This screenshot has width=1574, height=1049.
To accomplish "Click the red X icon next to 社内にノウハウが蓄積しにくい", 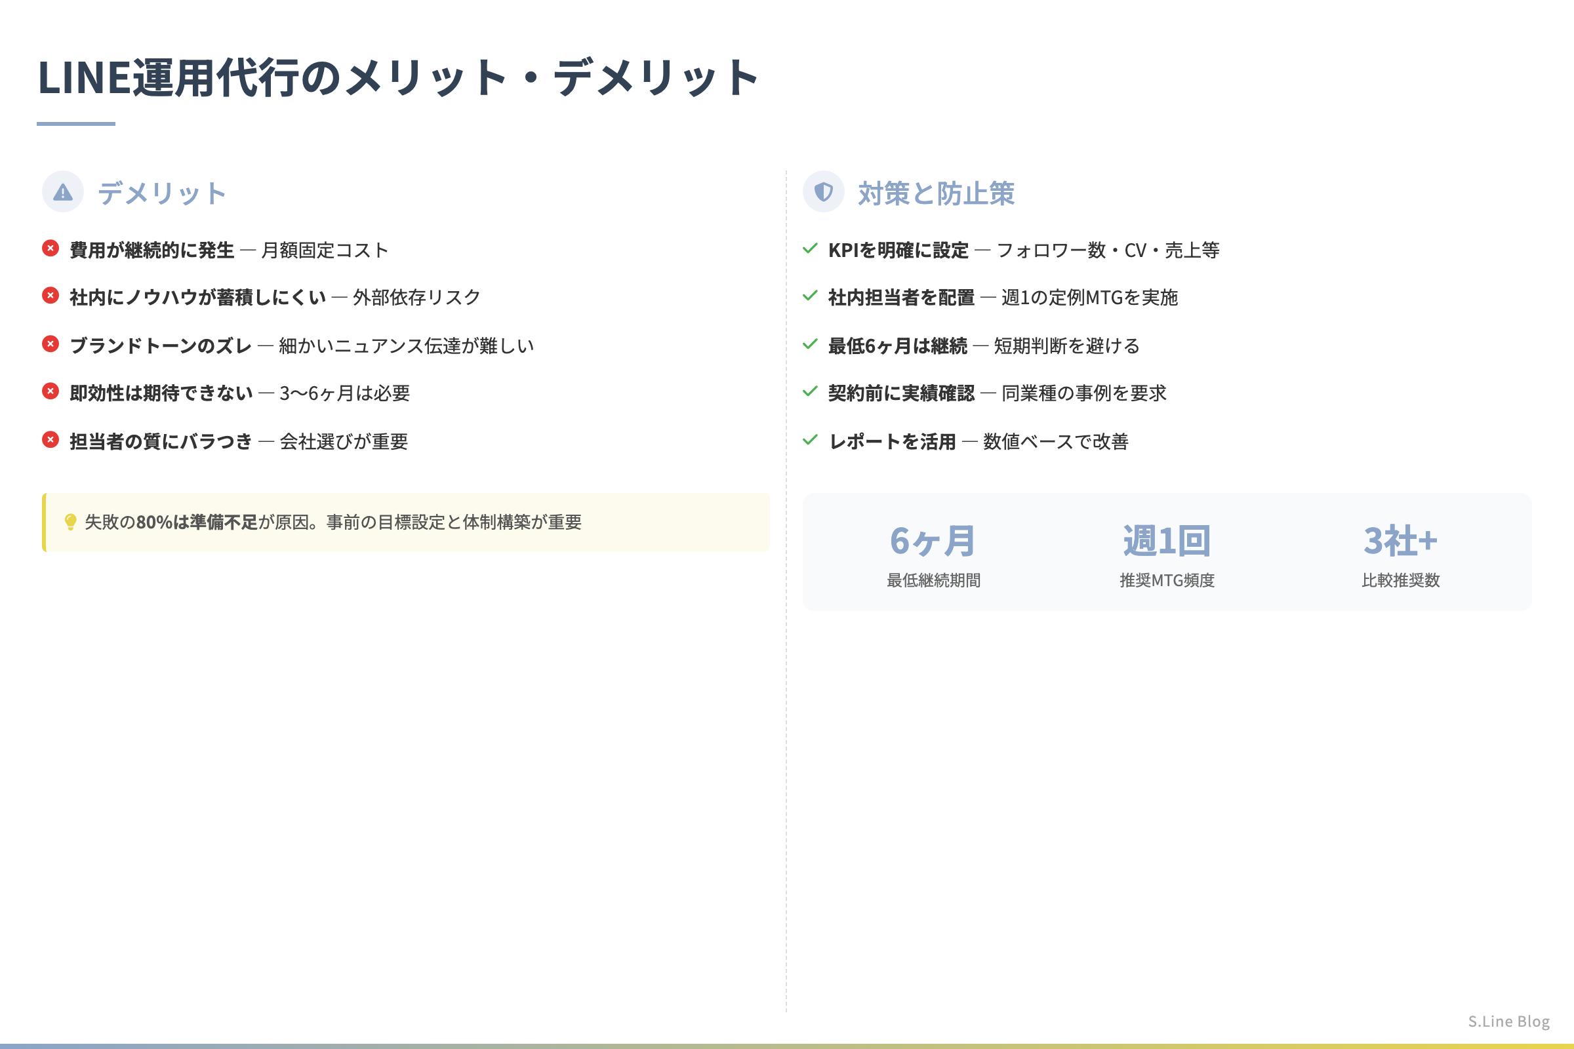I will click(50, 296).
